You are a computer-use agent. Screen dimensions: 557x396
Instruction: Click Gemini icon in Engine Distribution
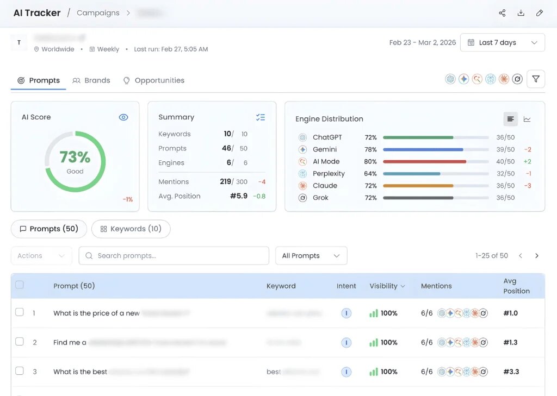pos(302,149)
